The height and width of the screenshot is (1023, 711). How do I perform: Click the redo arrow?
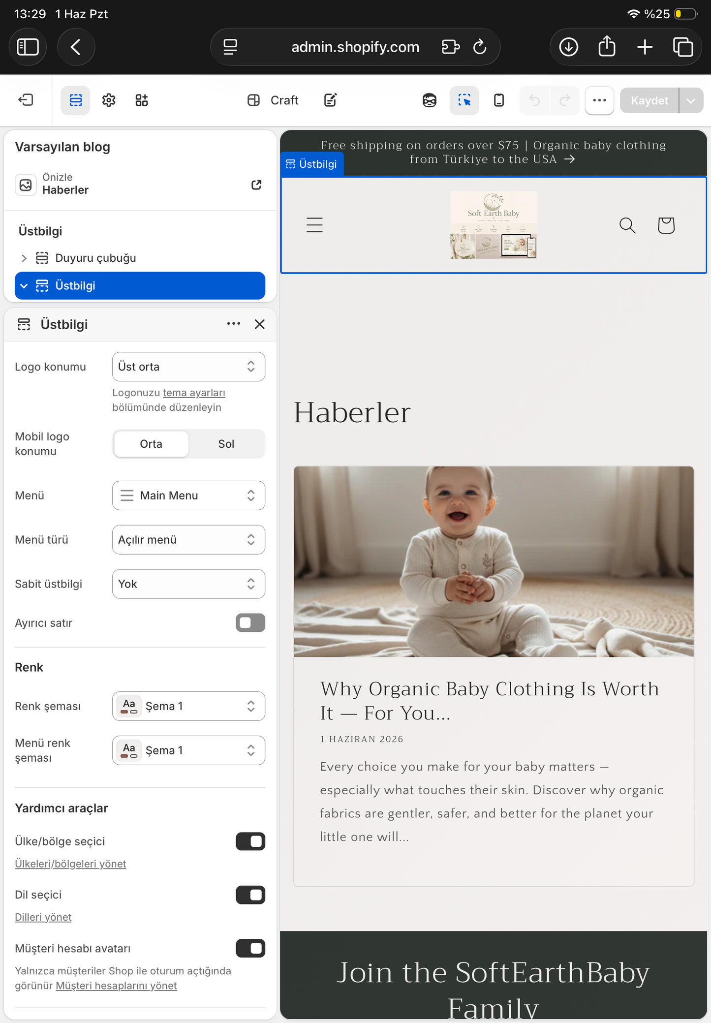click(564, 100)
